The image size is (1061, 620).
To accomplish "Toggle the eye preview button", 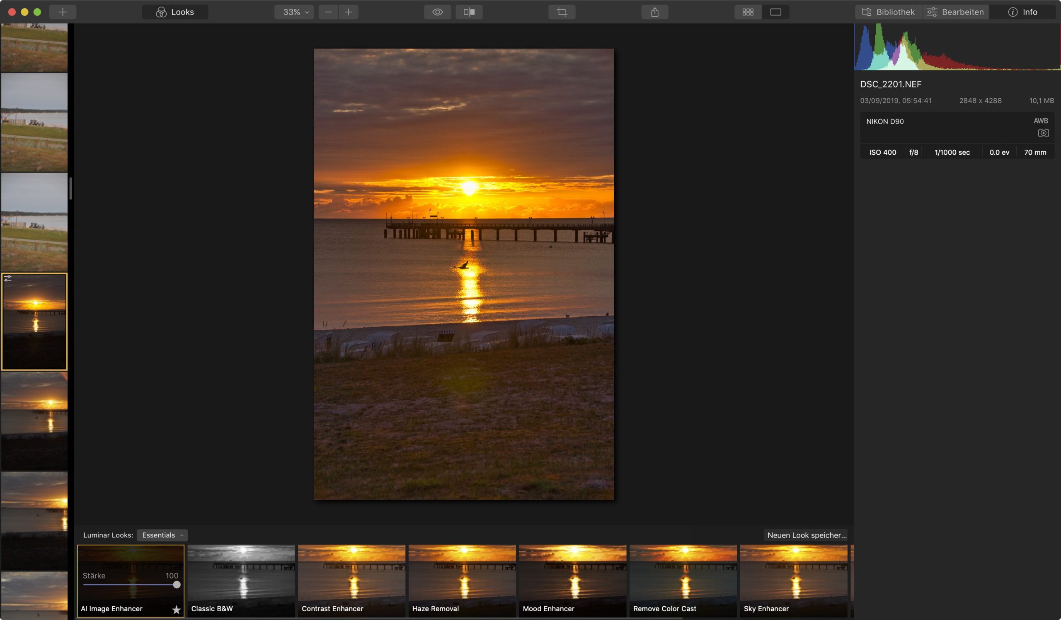I will [x=437, y=12].
